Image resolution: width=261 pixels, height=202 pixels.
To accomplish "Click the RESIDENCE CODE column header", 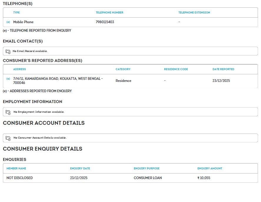I will point(176,69).
